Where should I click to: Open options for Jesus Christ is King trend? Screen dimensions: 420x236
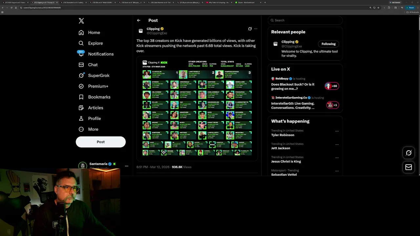coord(337,158)
